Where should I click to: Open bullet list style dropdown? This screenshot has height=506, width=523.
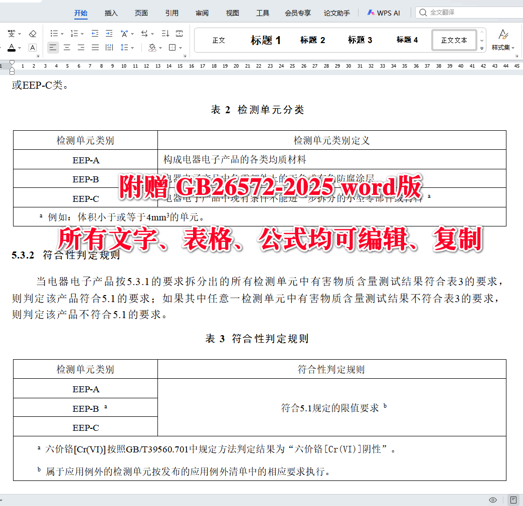(62, 34)
